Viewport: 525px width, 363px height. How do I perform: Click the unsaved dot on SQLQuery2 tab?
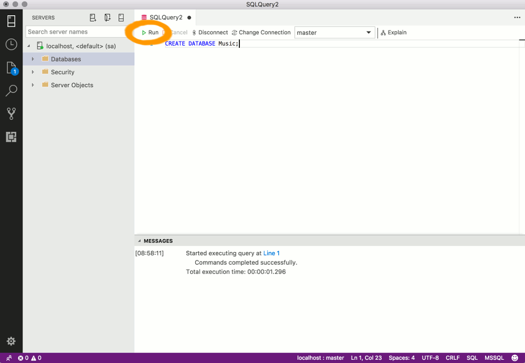189,17
